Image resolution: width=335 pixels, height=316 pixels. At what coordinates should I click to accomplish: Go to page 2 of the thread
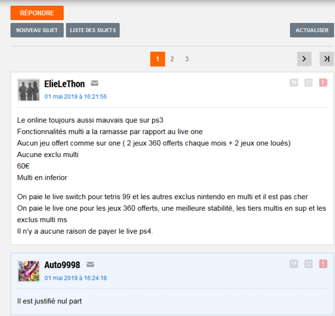click(x=172, y=59)
